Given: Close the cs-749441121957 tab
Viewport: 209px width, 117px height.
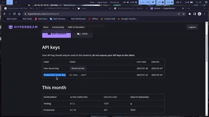Looking at the screenshot, I should pyautogui.click(x=73, y=8).
